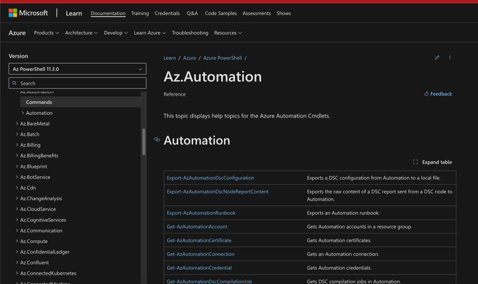
Task: Expand the Automation sidebar tree node
Action: [23, 113]
